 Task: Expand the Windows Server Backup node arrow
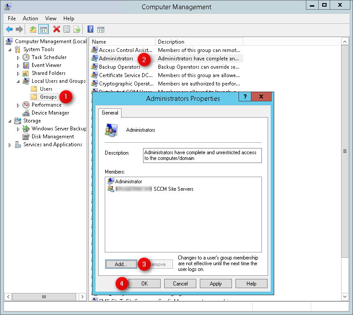pos(18,129)
